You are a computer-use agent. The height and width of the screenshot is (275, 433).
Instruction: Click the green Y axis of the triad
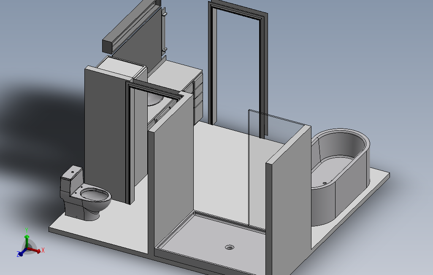(x=27, y=239)
